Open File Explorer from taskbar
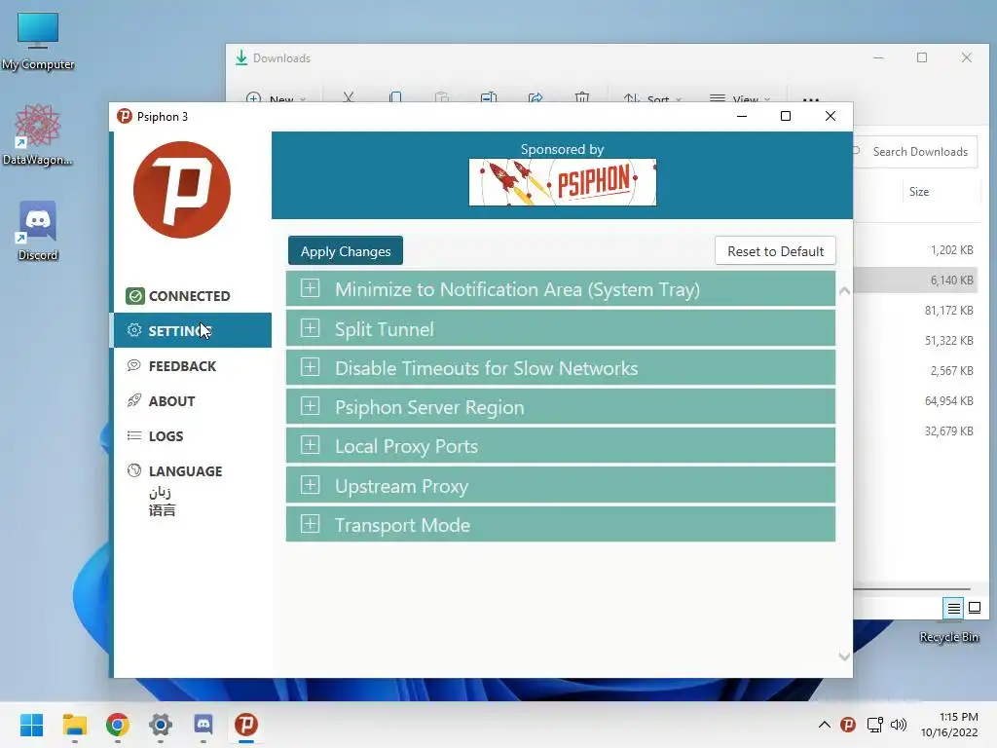This screenshot has width=997, height=748. [x=74, y=725]
